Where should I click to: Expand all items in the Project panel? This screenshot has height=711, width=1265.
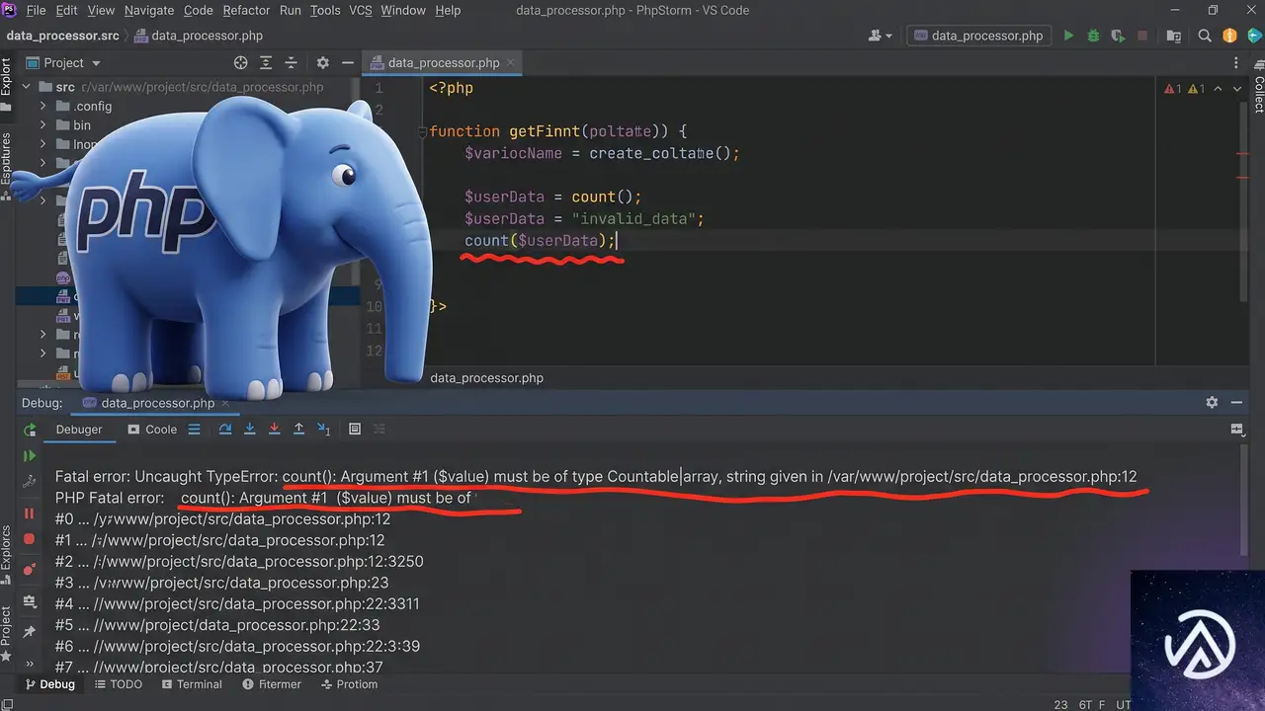(268, 62)
